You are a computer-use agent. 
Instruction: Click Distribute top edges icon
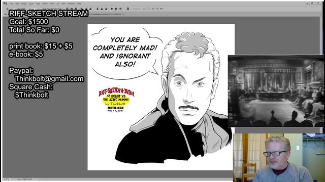(x=97, y=9)
